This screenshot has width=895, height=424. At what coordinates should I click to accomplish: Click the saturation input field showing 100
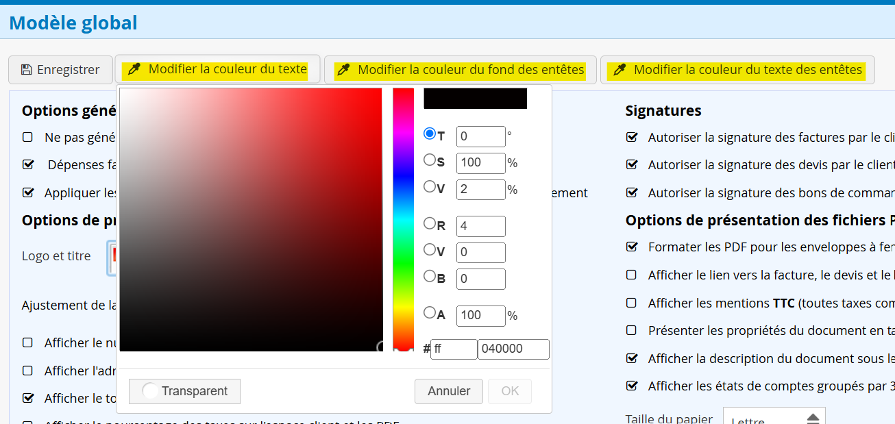tap(481, 163)
